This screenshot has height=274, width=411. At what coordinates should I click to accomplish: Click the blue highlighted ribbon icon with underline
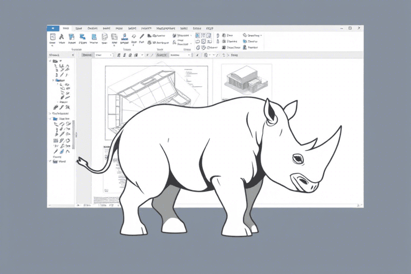124,37
